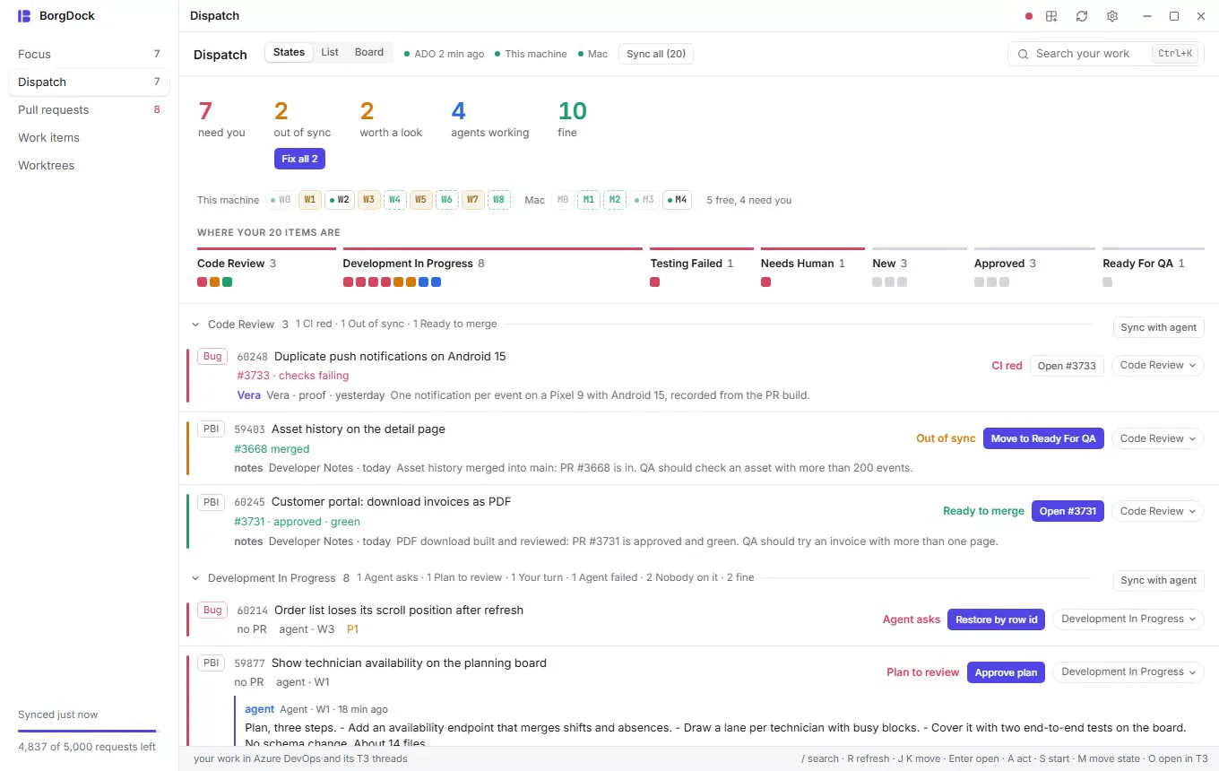
Task: Click the Open #3731 button
Action: coord(1068,511)
